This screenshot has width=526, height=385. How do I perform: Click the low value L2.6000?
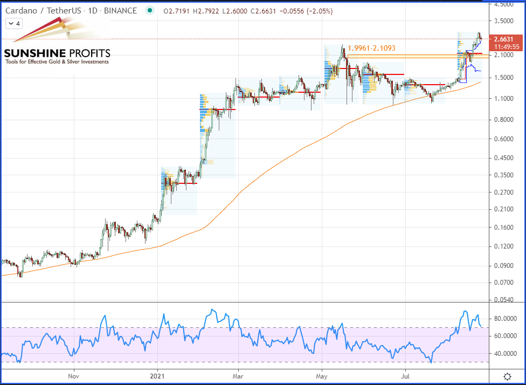(x=234, y=11)
